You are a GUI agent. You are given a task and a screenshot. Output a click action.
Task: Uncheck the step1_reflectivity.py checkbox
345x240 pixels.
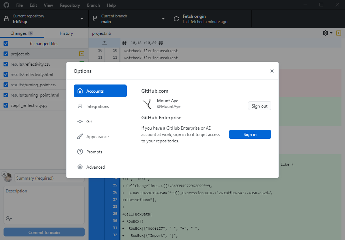pyautogui.click(x=6, y=105)
